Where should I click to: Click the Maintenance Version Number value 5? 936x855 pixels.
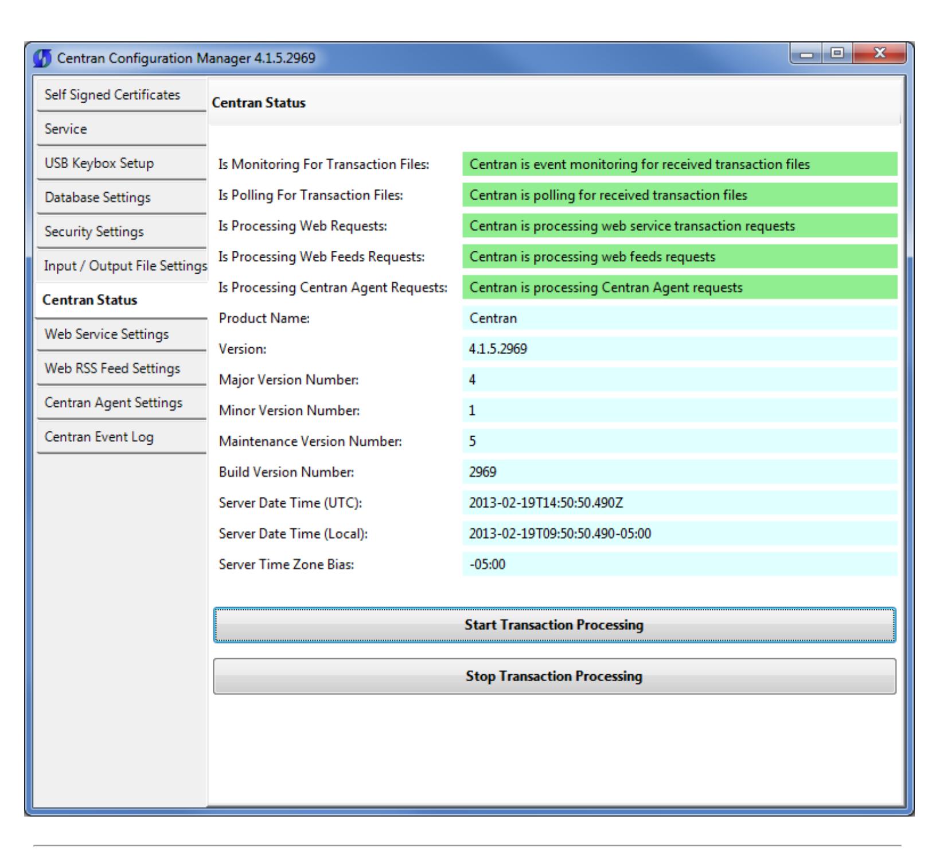coord(680,441)
